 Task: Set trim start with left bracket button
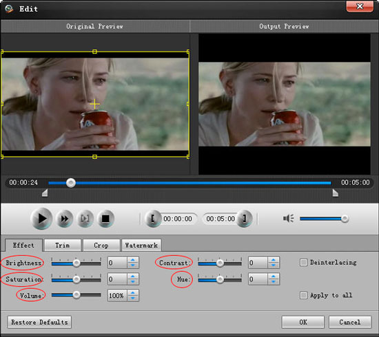tap(153, 219)
